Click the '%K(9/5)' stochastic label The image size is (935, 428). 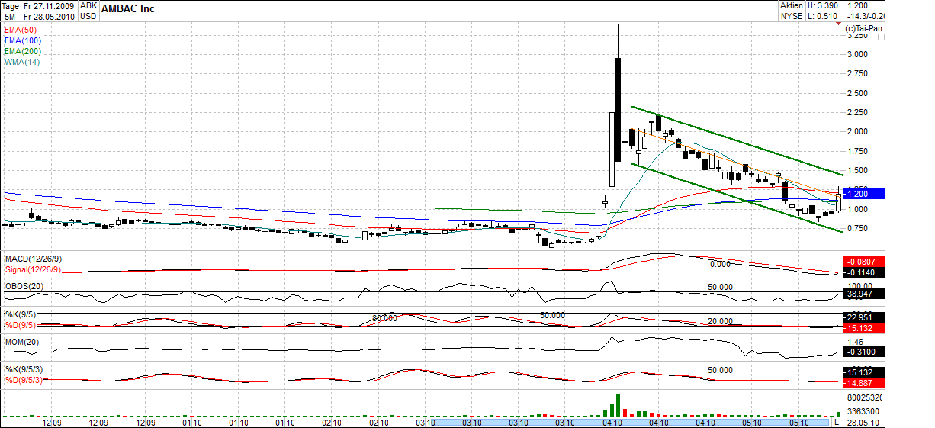coord(21,314)
